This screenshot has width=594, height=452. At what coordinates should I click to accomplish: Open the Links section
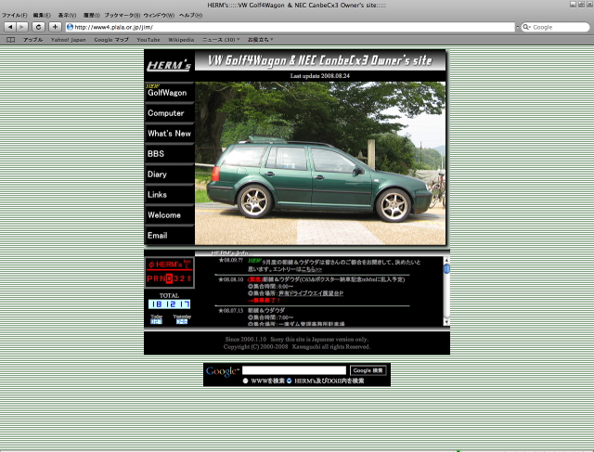(169, 194)
